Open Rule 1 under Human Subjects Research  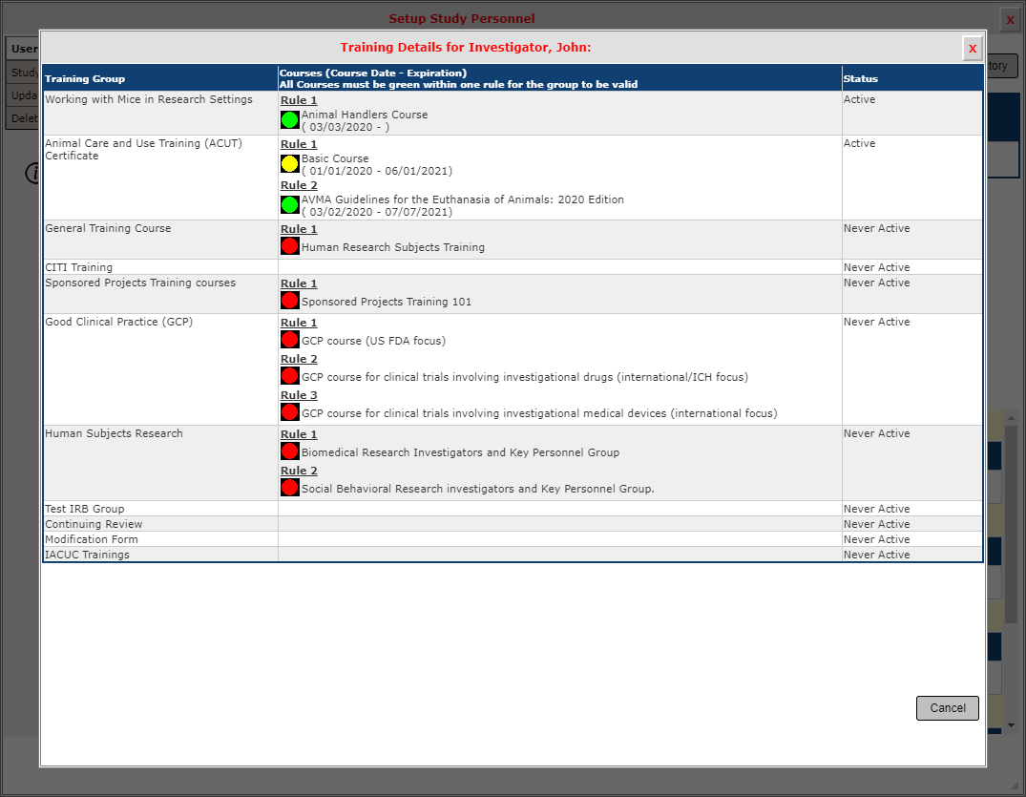pos(299,434)
